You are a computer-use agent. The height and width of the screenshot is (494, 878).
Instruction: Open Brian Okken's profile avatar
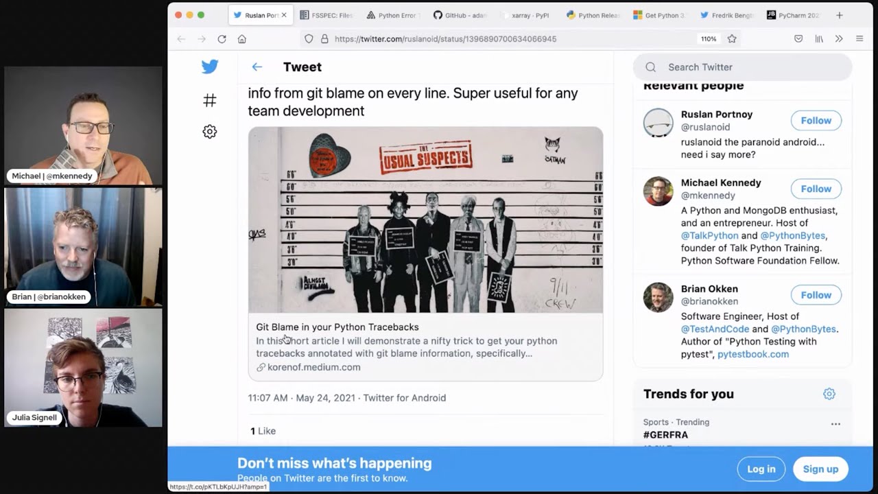[x=658, y=298]
